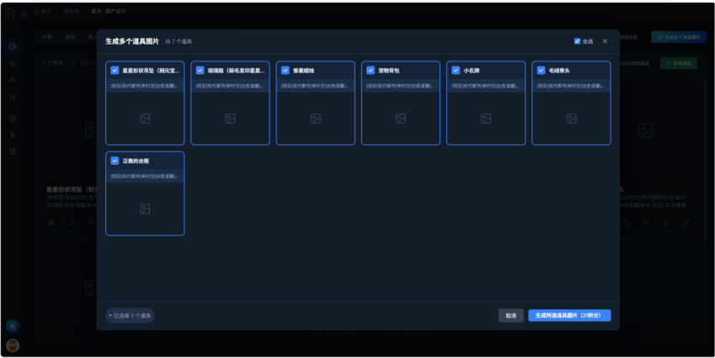This screenshot has height=358, width=715.
Task: Click the 宠物背包 card title
Action: (389, 71)
